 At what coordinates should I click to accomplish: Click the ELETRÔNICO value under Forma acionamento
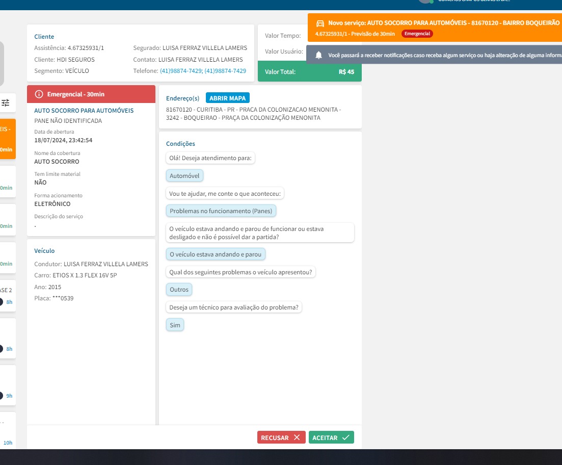tap(52, 204)
